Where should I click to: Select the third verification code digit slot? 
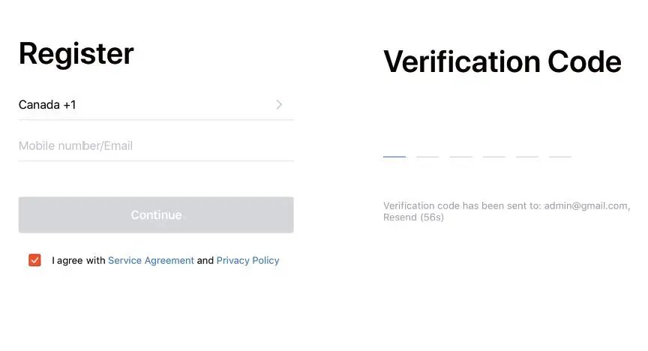[460, 149]
